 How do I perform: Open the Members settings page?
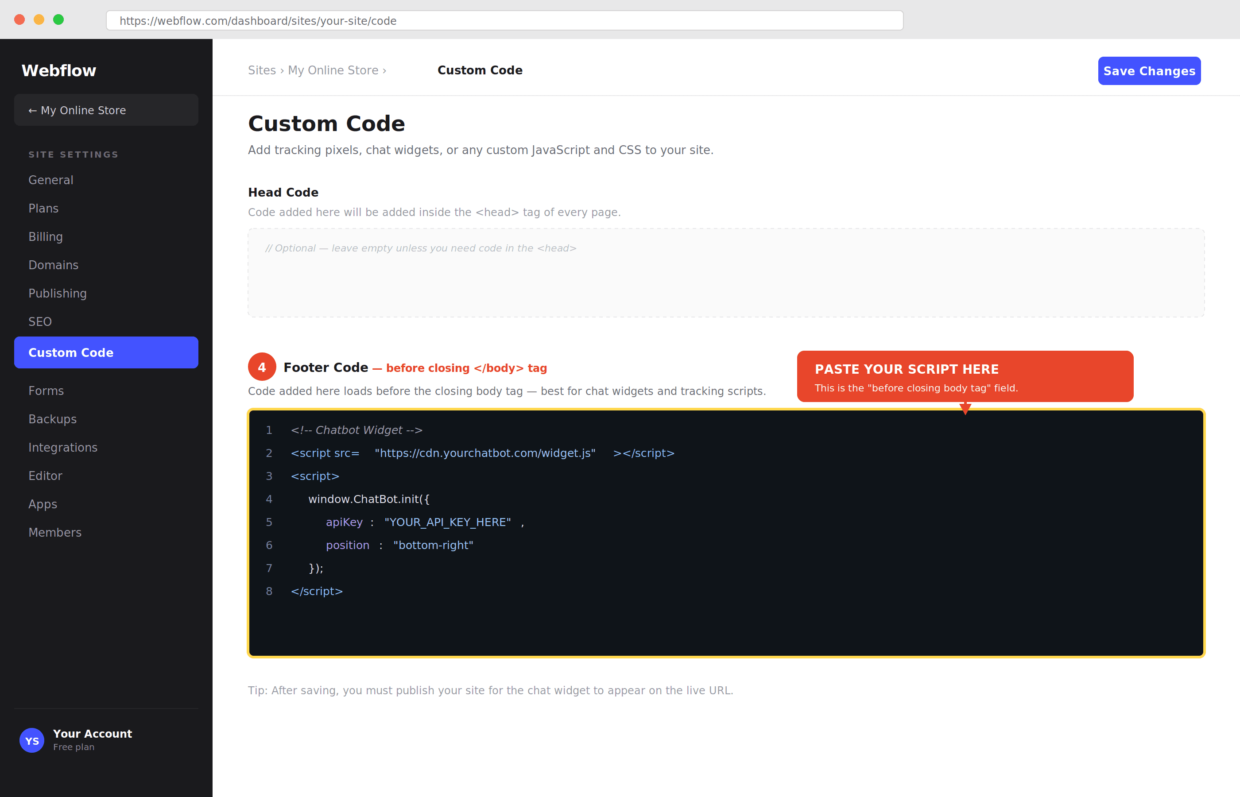[55, 532]
